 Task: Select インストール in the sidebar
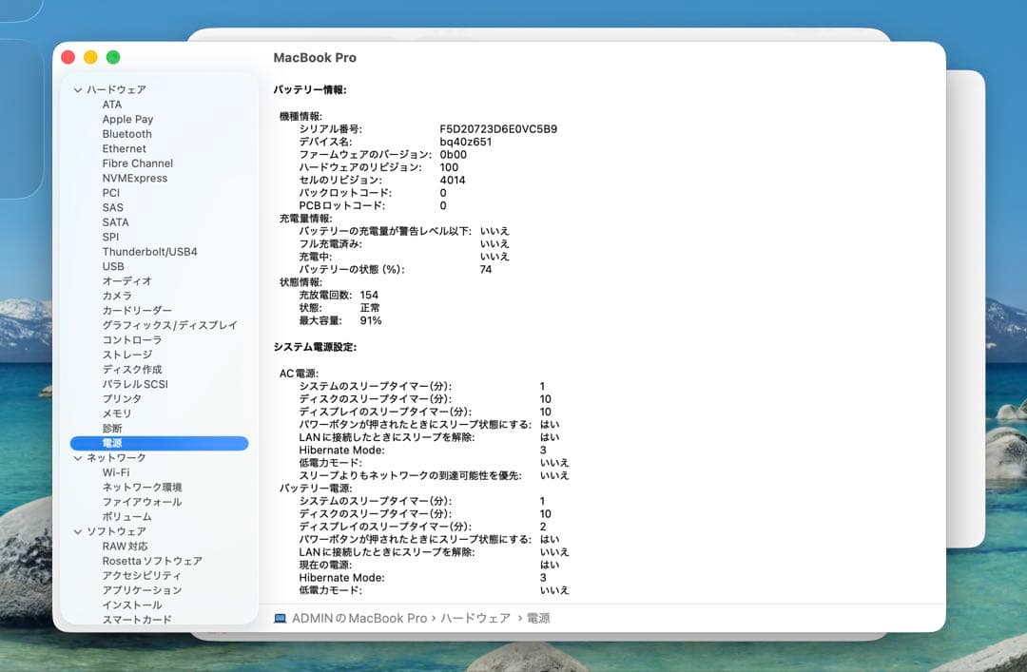[131, 605]
